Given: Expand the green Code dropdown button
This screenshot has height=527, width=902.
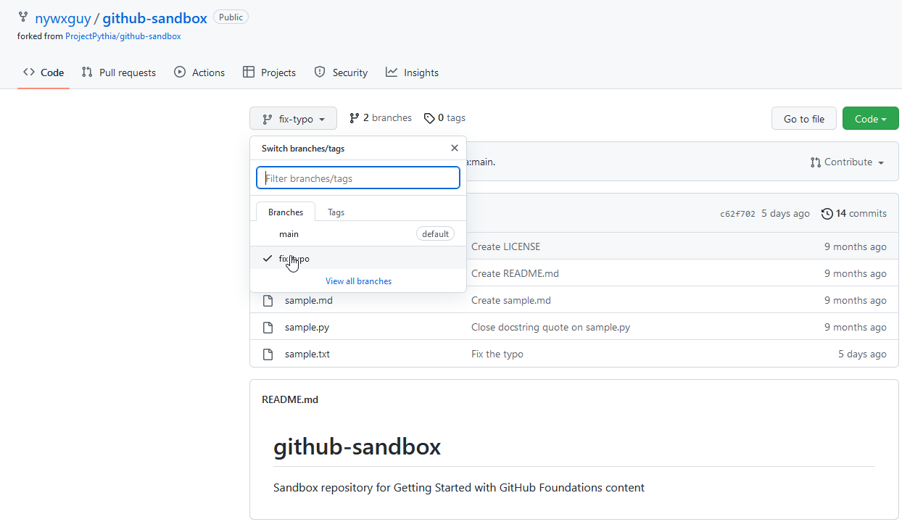Looking at the screenshot, I should coord(871,119).
